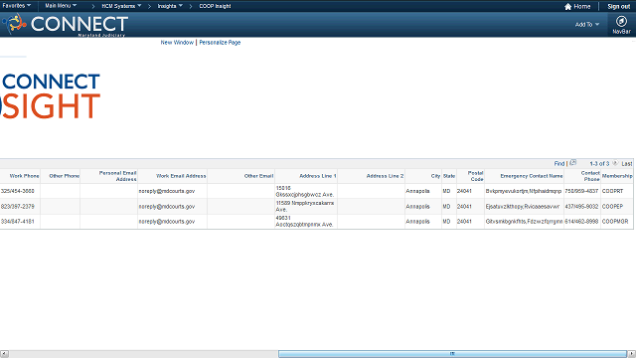This screenshot has height=358, width=636.
Task: Click membership value COOPMGR
Action: point(615,221)
